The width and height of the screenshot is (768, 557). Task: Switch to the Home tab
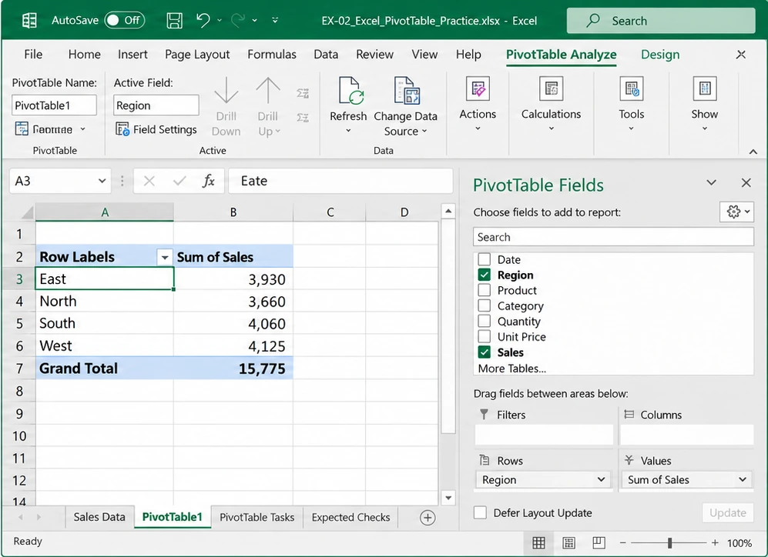(84, 55)
